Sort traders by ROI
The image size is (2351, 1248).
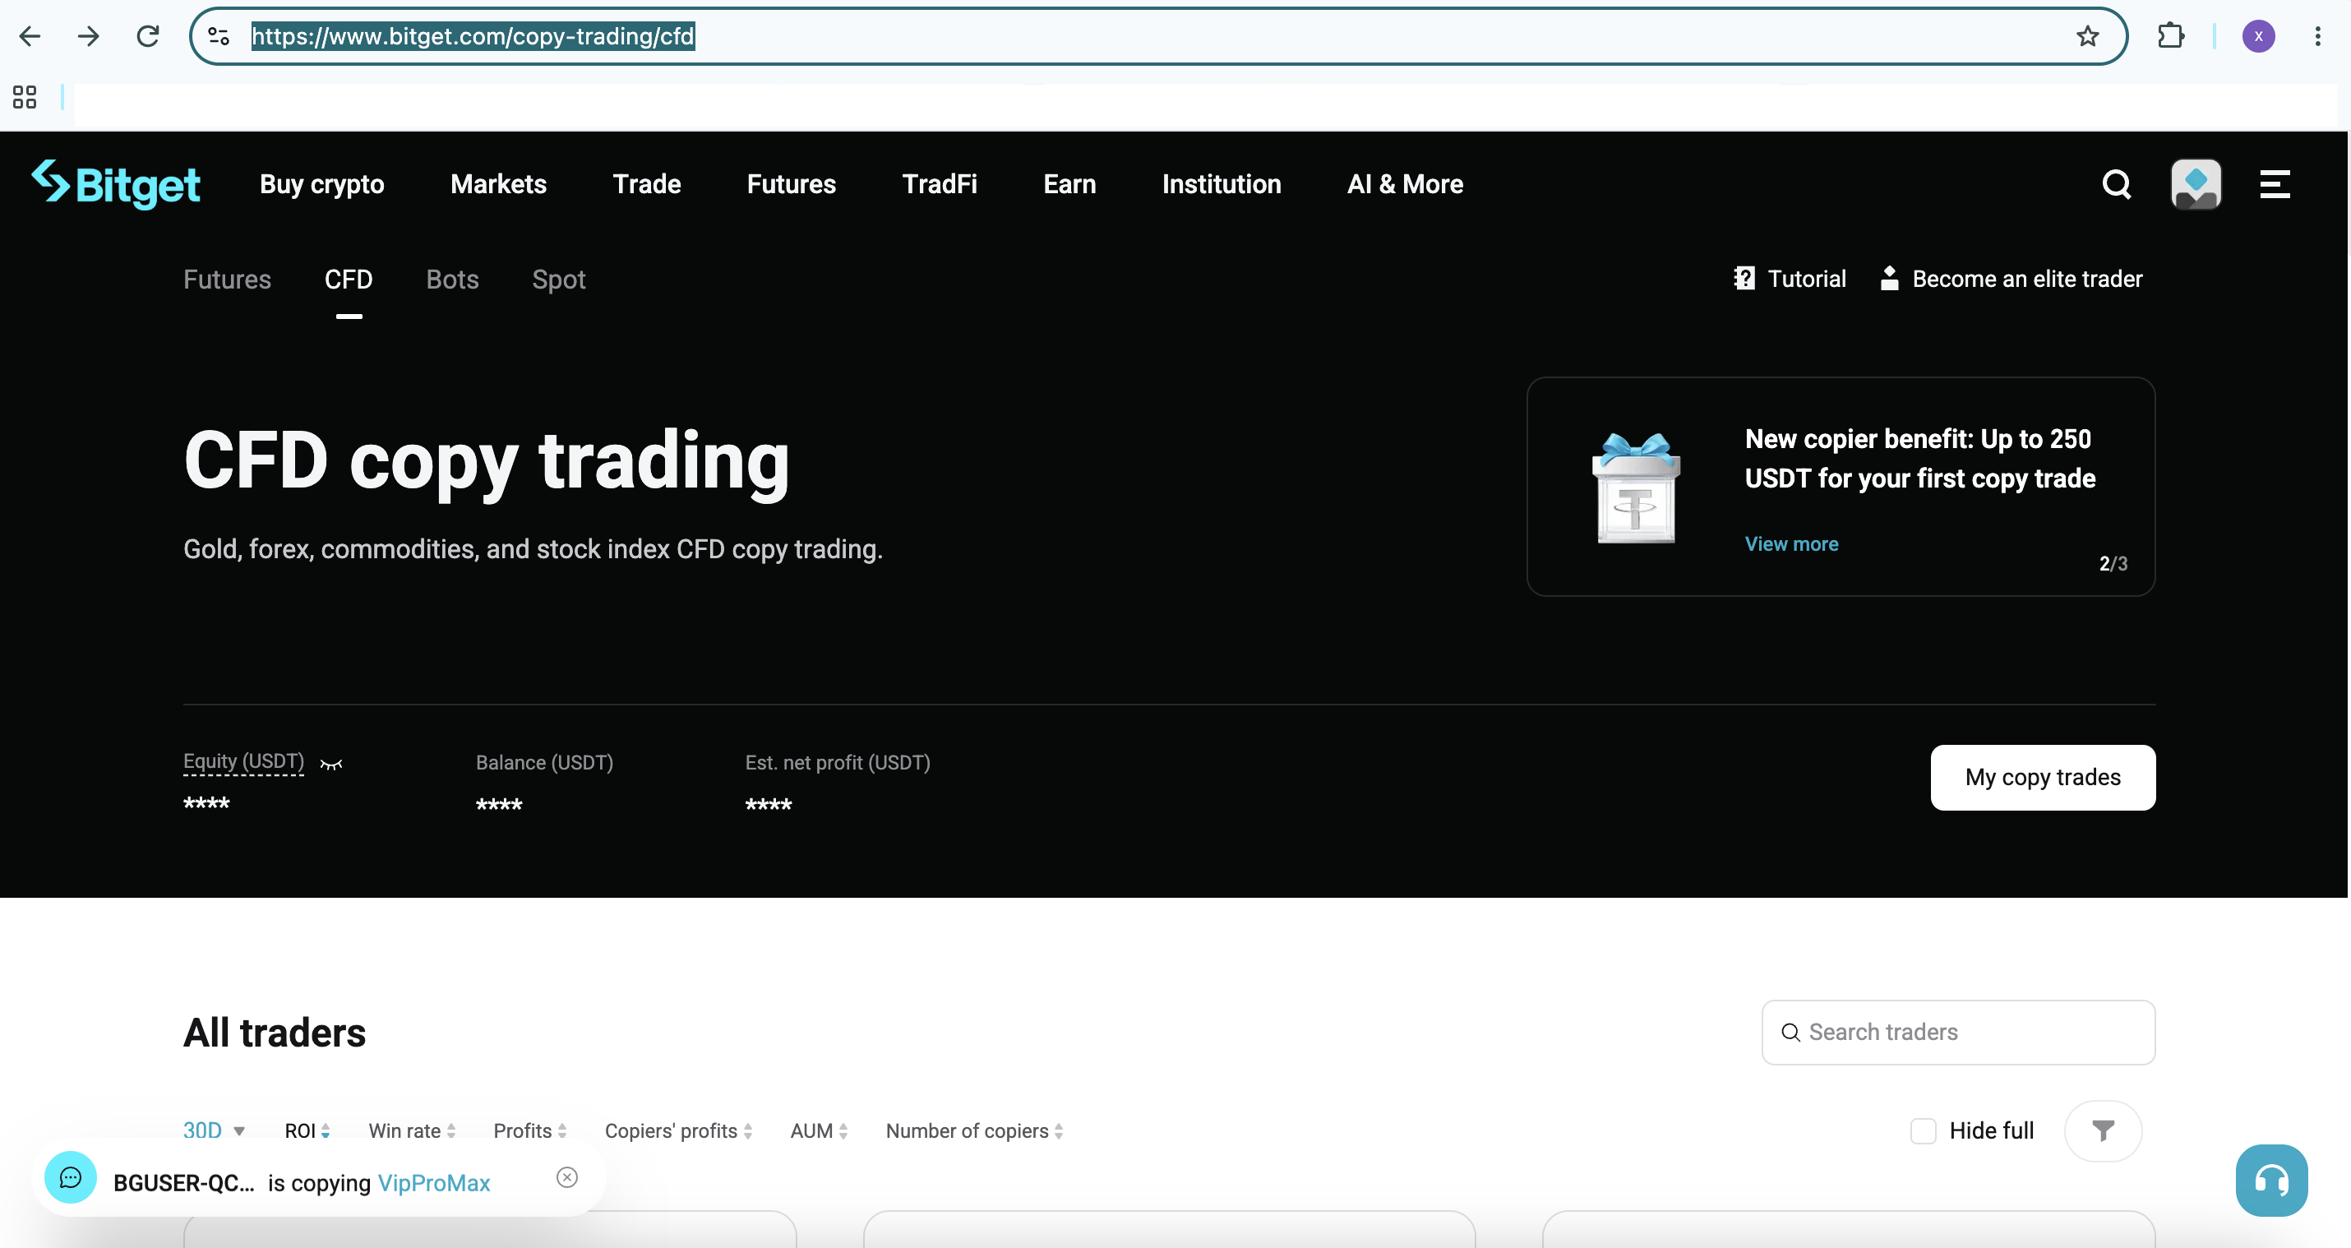pyautogui.click(x=307, y=1131)
